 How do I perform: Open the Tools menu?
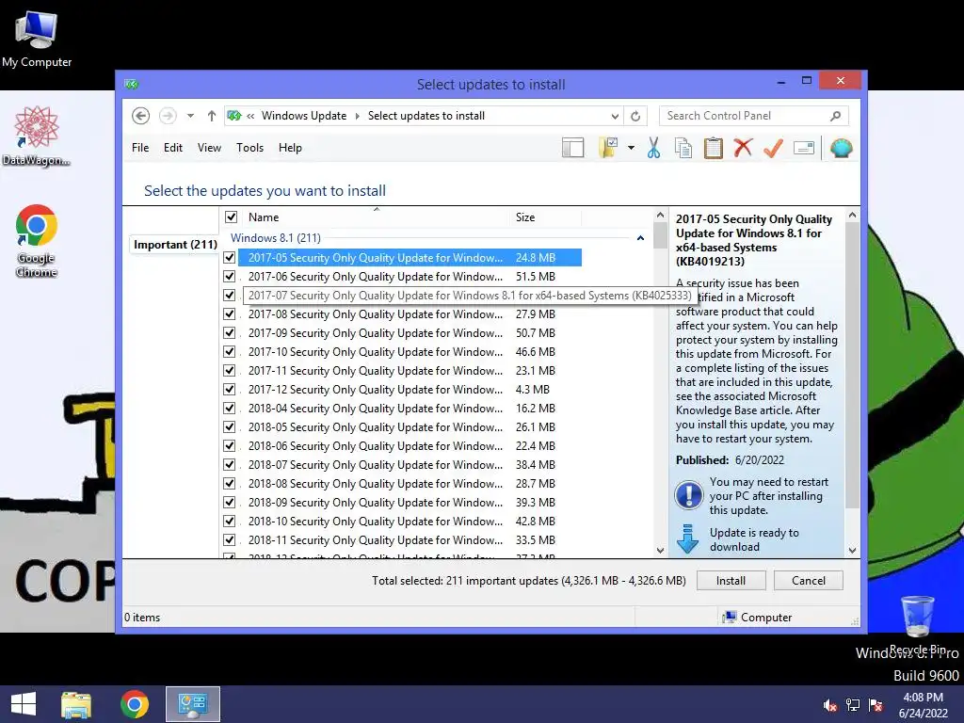click(x=249, y=148)
